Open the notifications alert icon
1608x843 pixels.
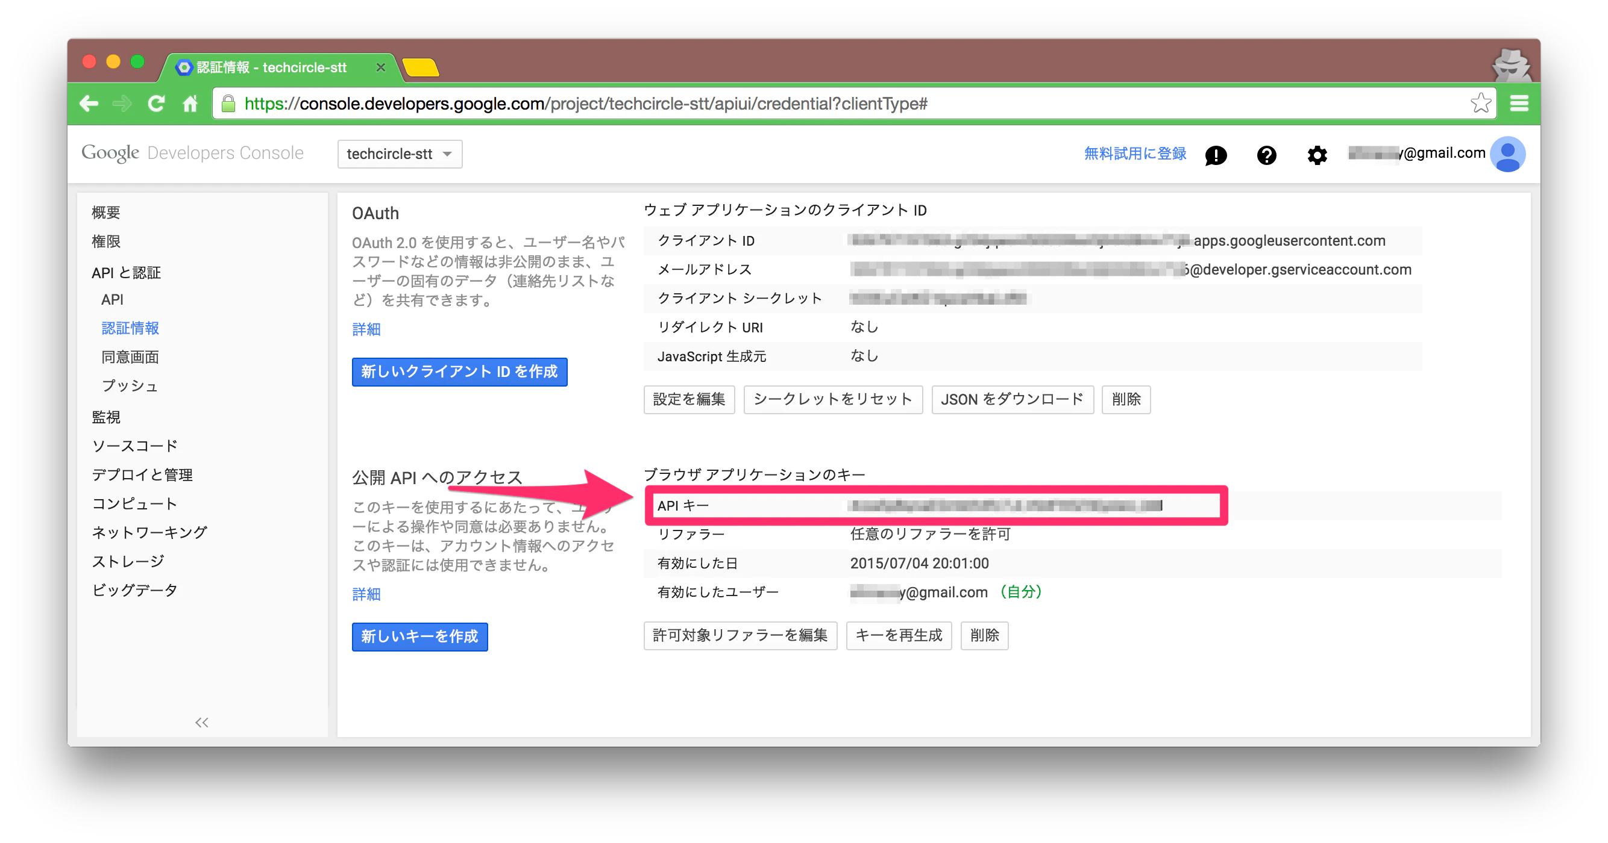[1216, 154]
